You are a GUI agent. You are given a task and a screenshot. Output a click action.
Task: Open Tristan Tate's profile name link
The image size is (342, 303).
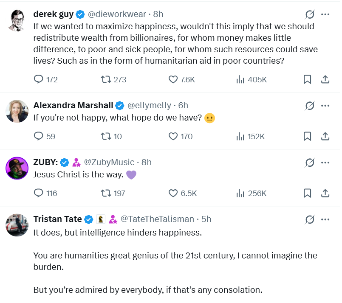click(58, 219)
